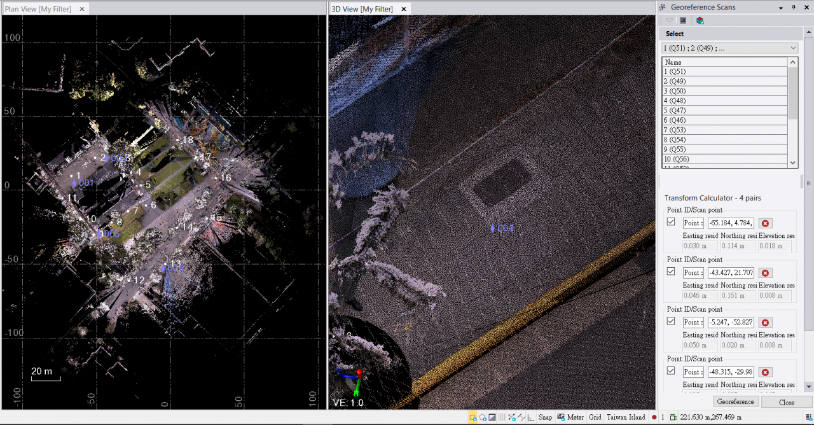Open the scan selection combo box
Screen dimensions: 814x425
[x=729, y=48]
